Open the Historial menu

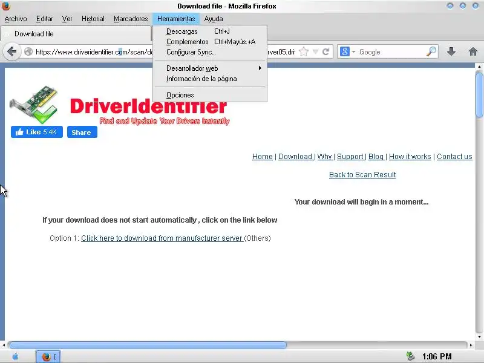point(93,19)
